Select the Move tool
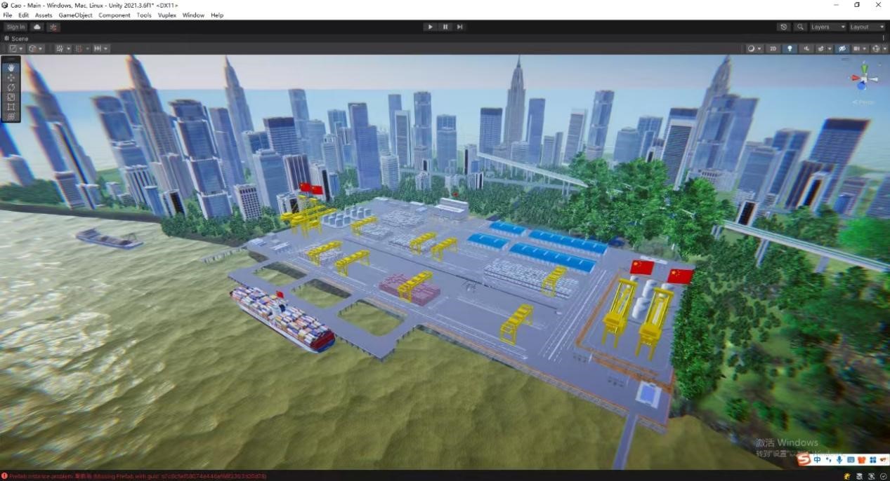 pyautogui.click(x=11, y=77)
